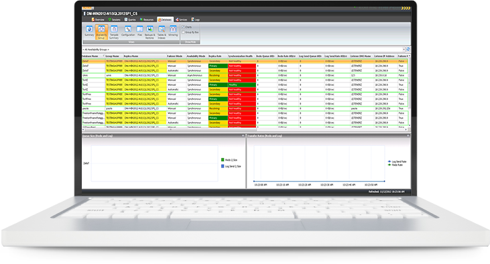The height and width of the screenshot is (264, 490).
Task: Open the Configuration view icon
Action: (x=128, y=31)
